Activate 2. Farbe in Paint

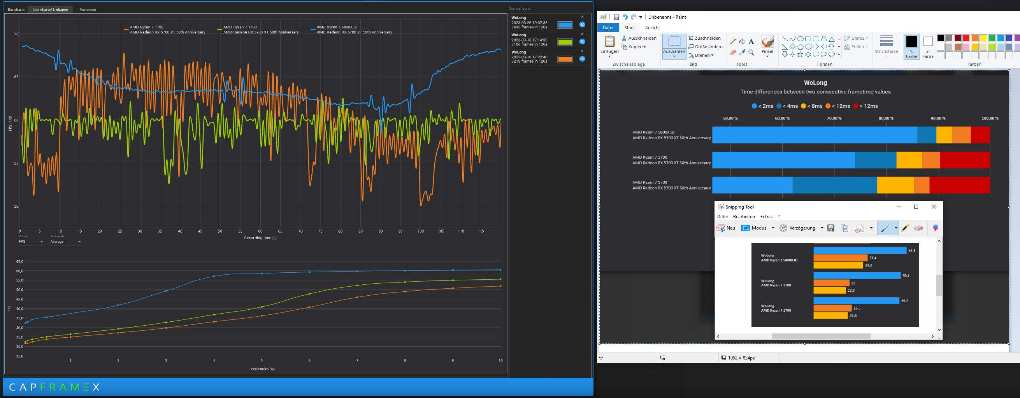click(928, 47)
